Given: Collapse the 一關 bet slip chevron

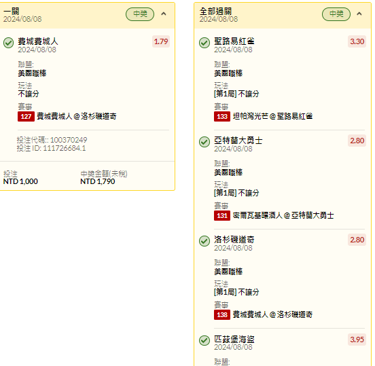Looking at the screenshot, I should coord(164,14).
